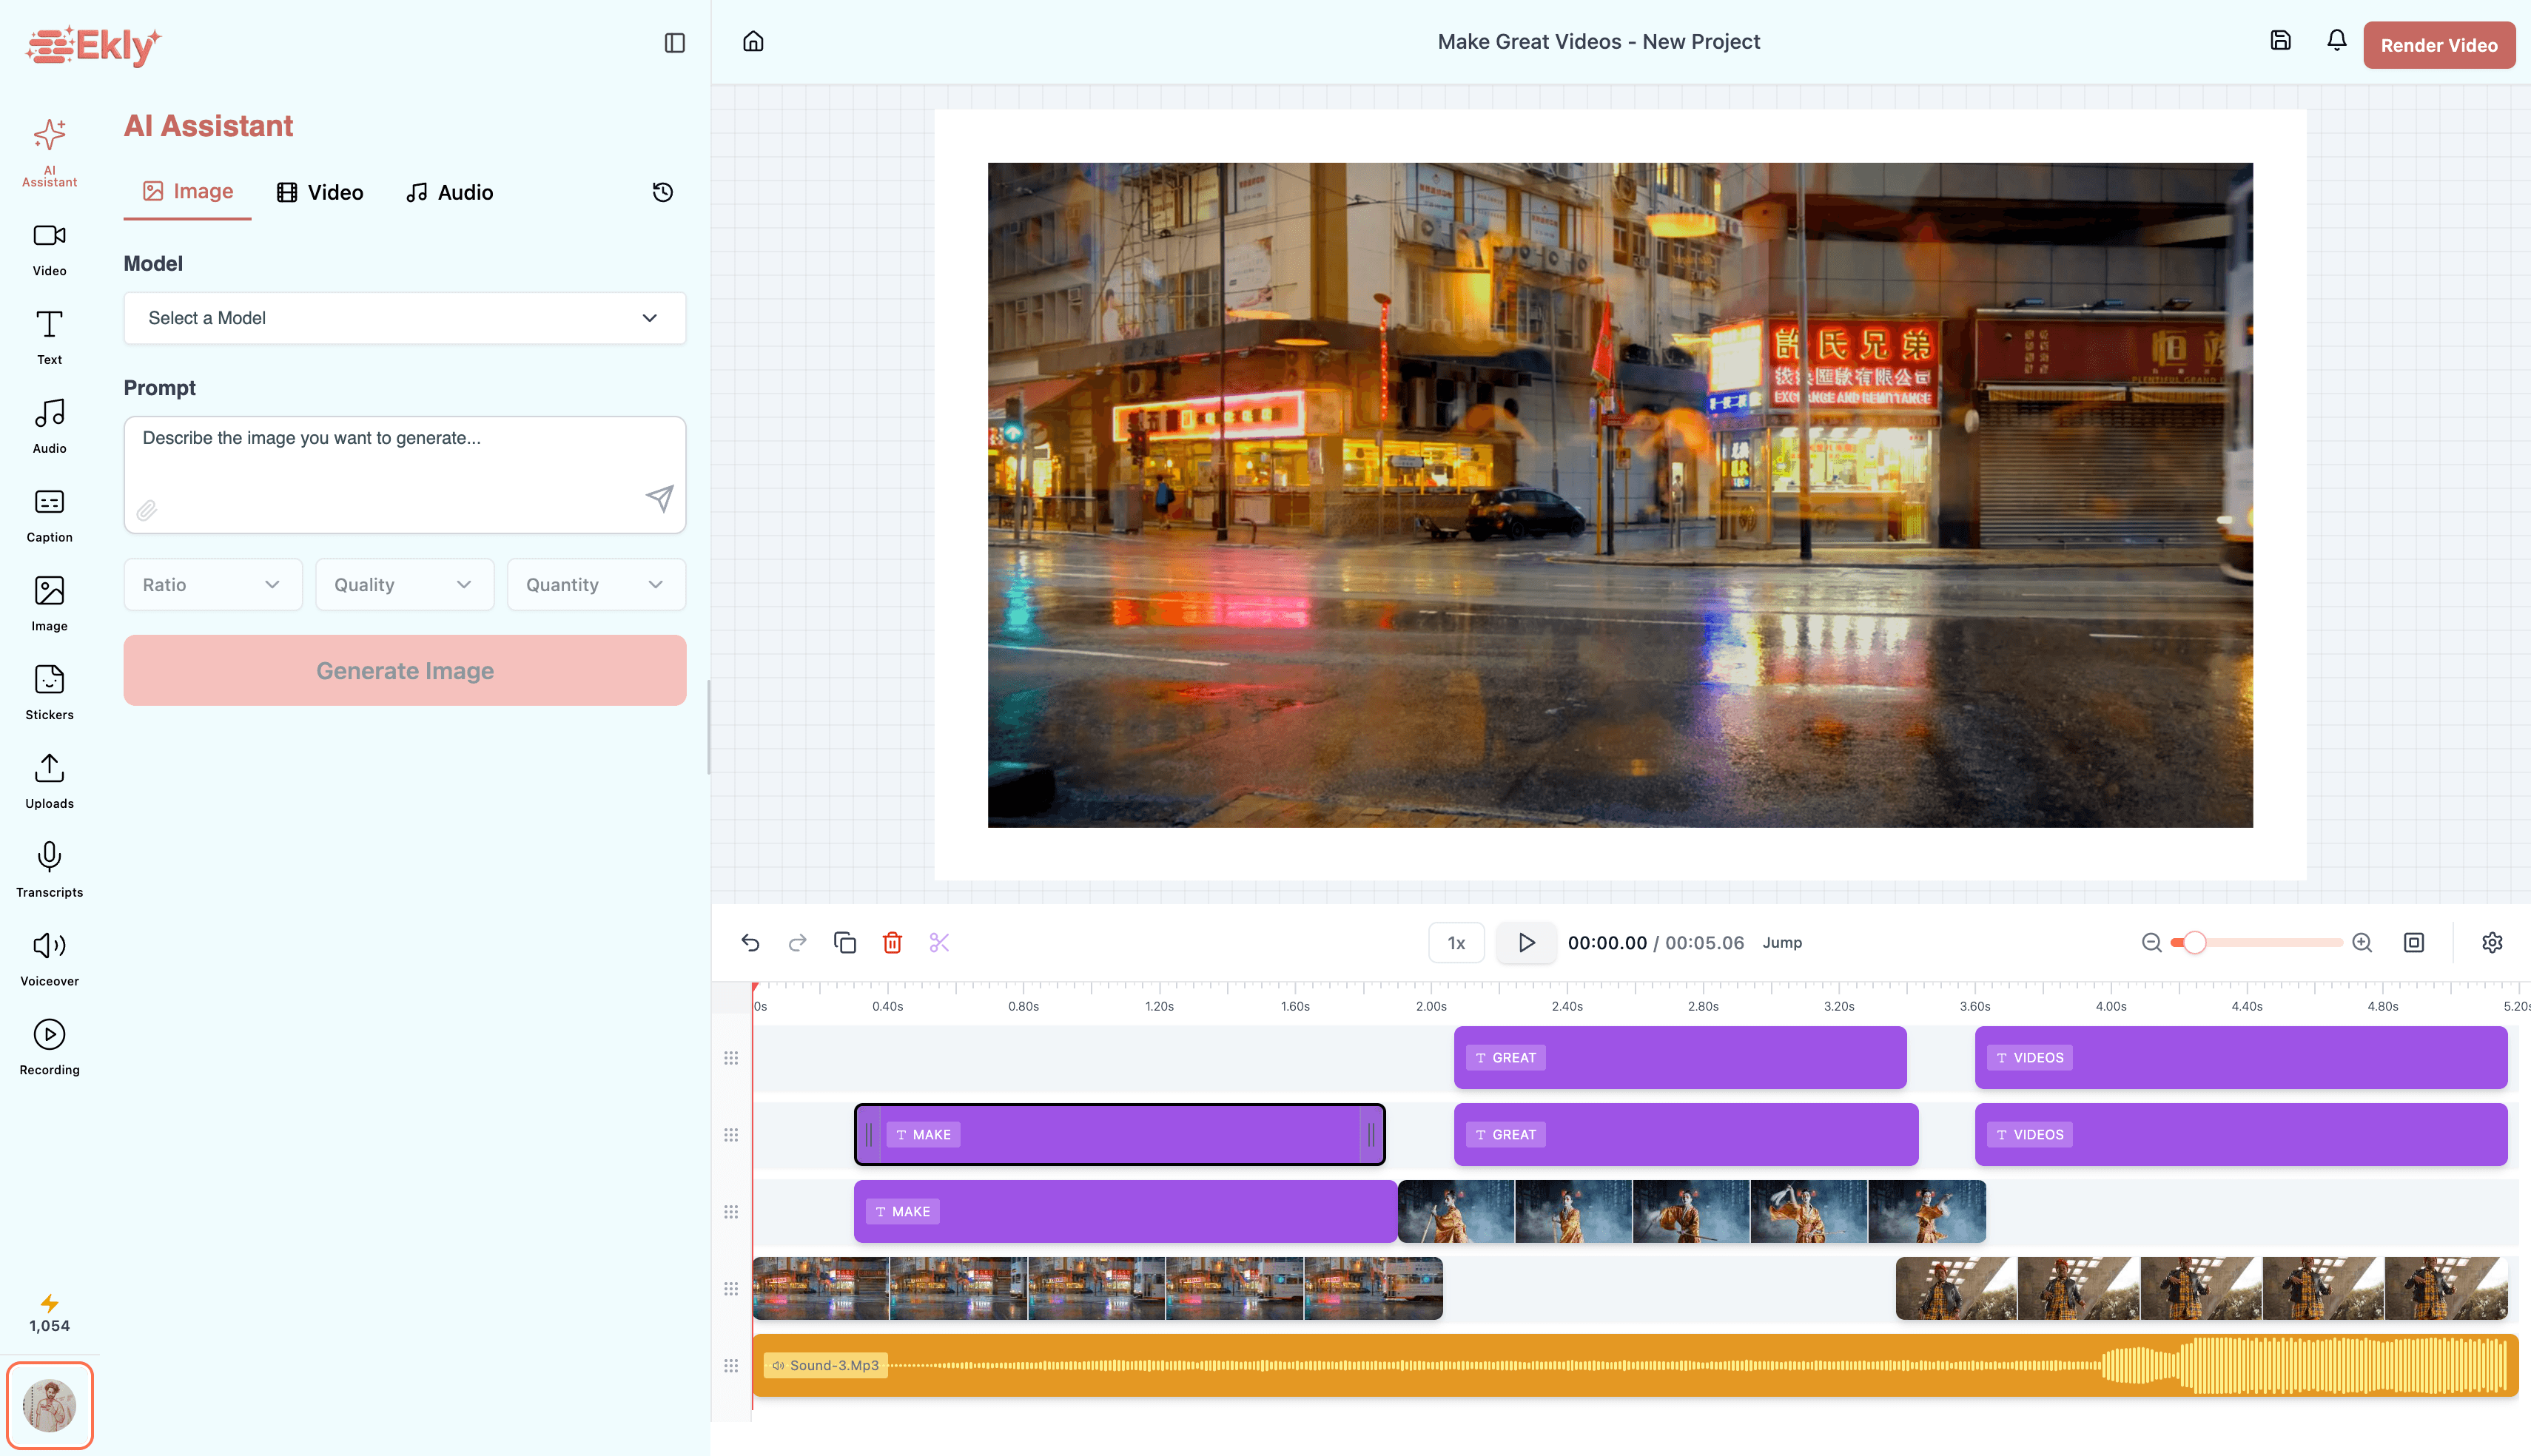Open the Uploads panel
Screen dimensions: 2531x1456
tap(48, 778)
